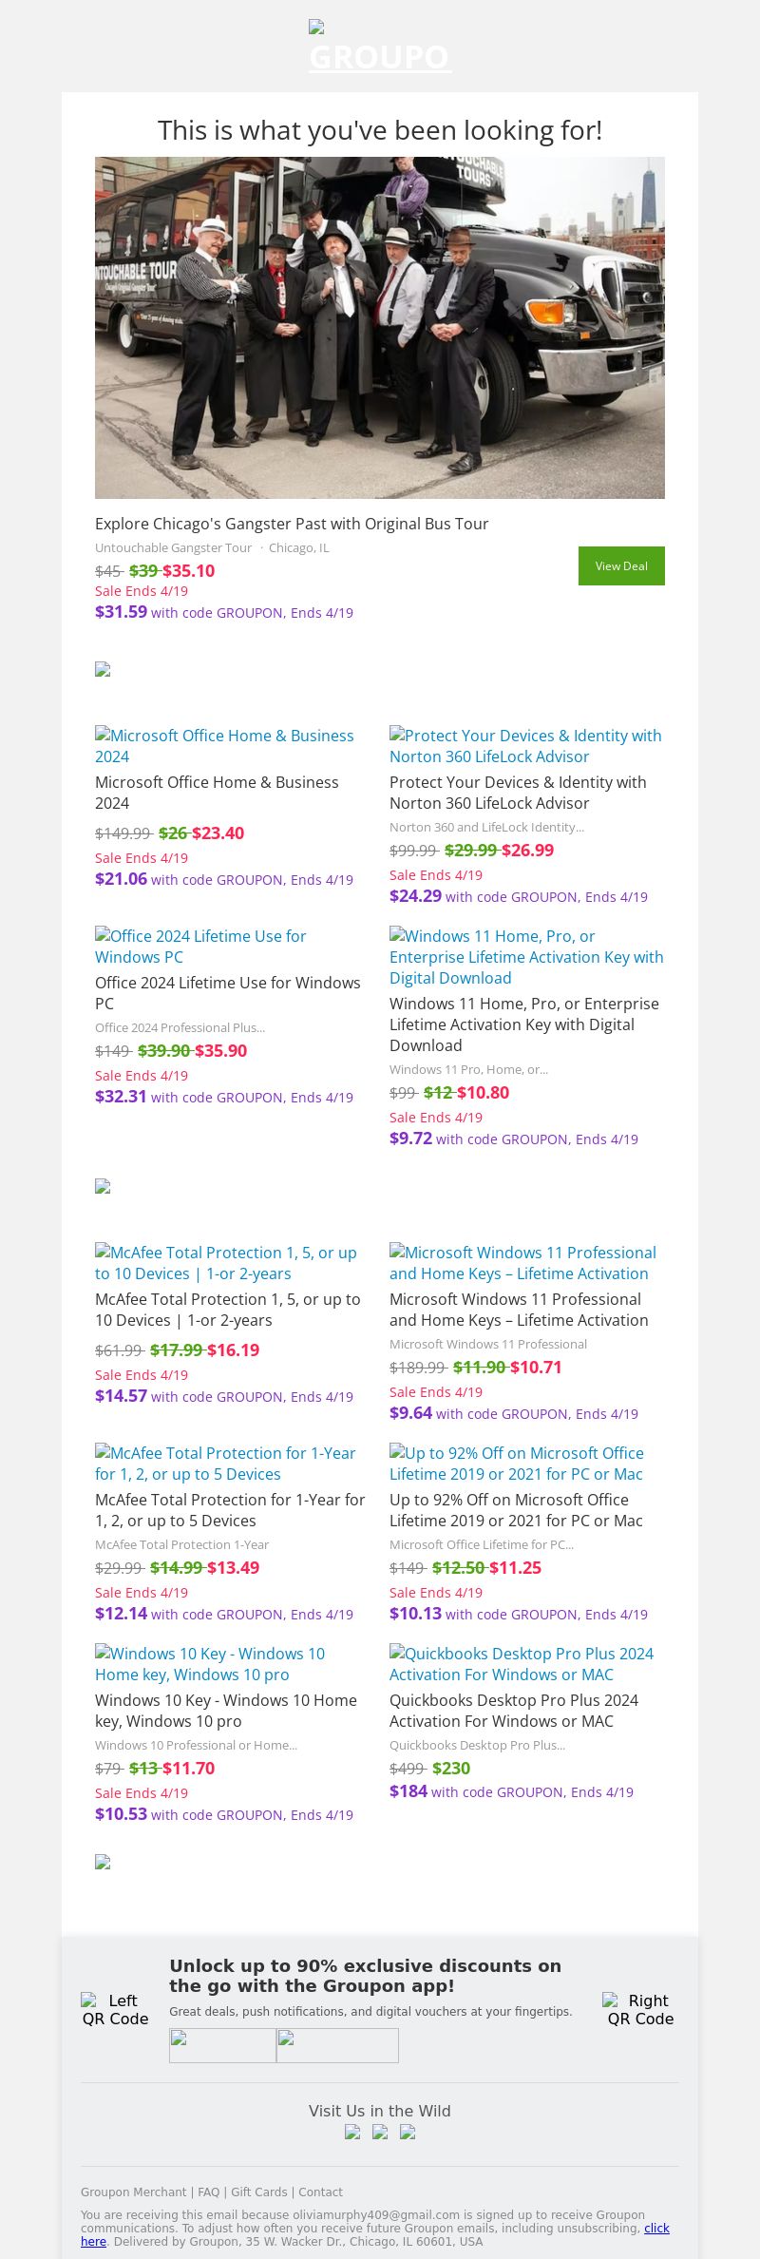Click the 'click here' unsubscribe link
This screenshot has width=760, height=2259.
click(x=655, y=2228)
